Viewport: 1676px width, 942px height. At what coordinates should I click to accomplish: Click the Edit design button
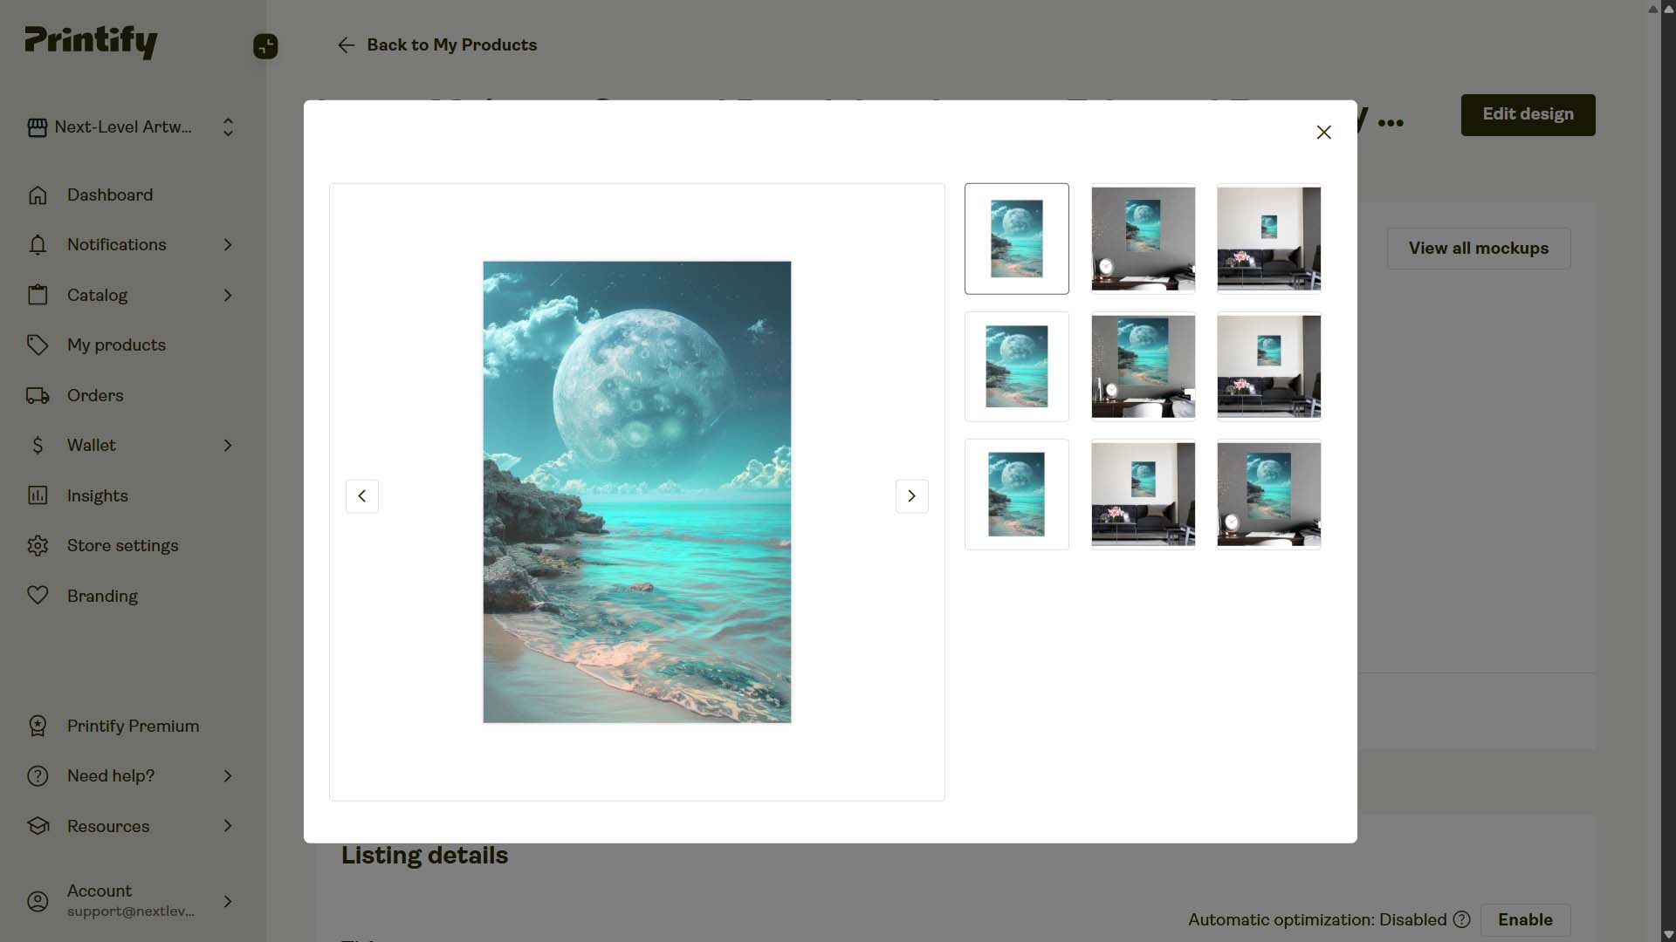coord(1527,114)
